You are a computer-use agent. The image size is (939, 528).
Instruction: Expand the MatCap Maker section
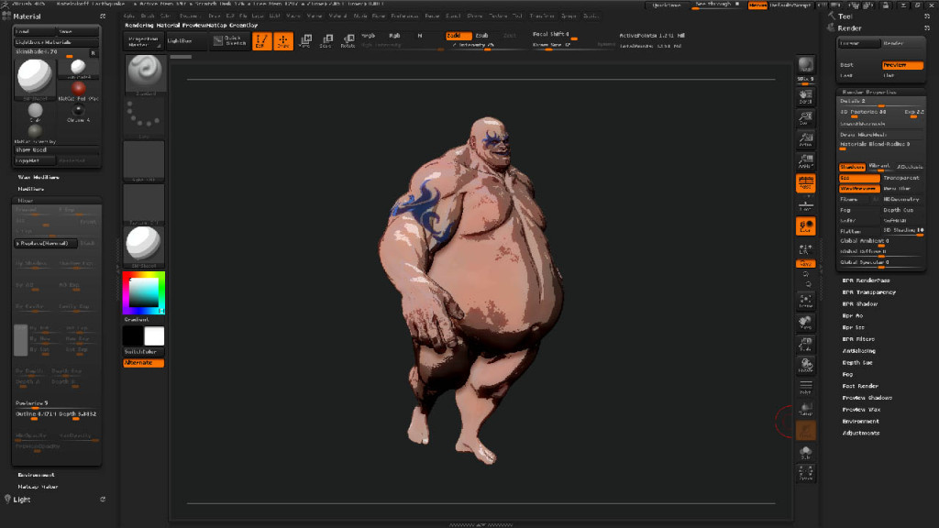(38, 487)
